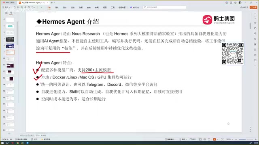
Task: Open the 智能美化 dropdown in status bar
Action: pyautogui.click(x=170, y=139)
